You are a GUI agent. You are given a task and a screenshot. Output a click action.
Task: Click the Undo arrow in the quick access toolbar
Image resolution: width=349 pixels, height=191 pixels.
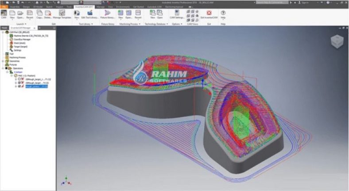[23, 3]
